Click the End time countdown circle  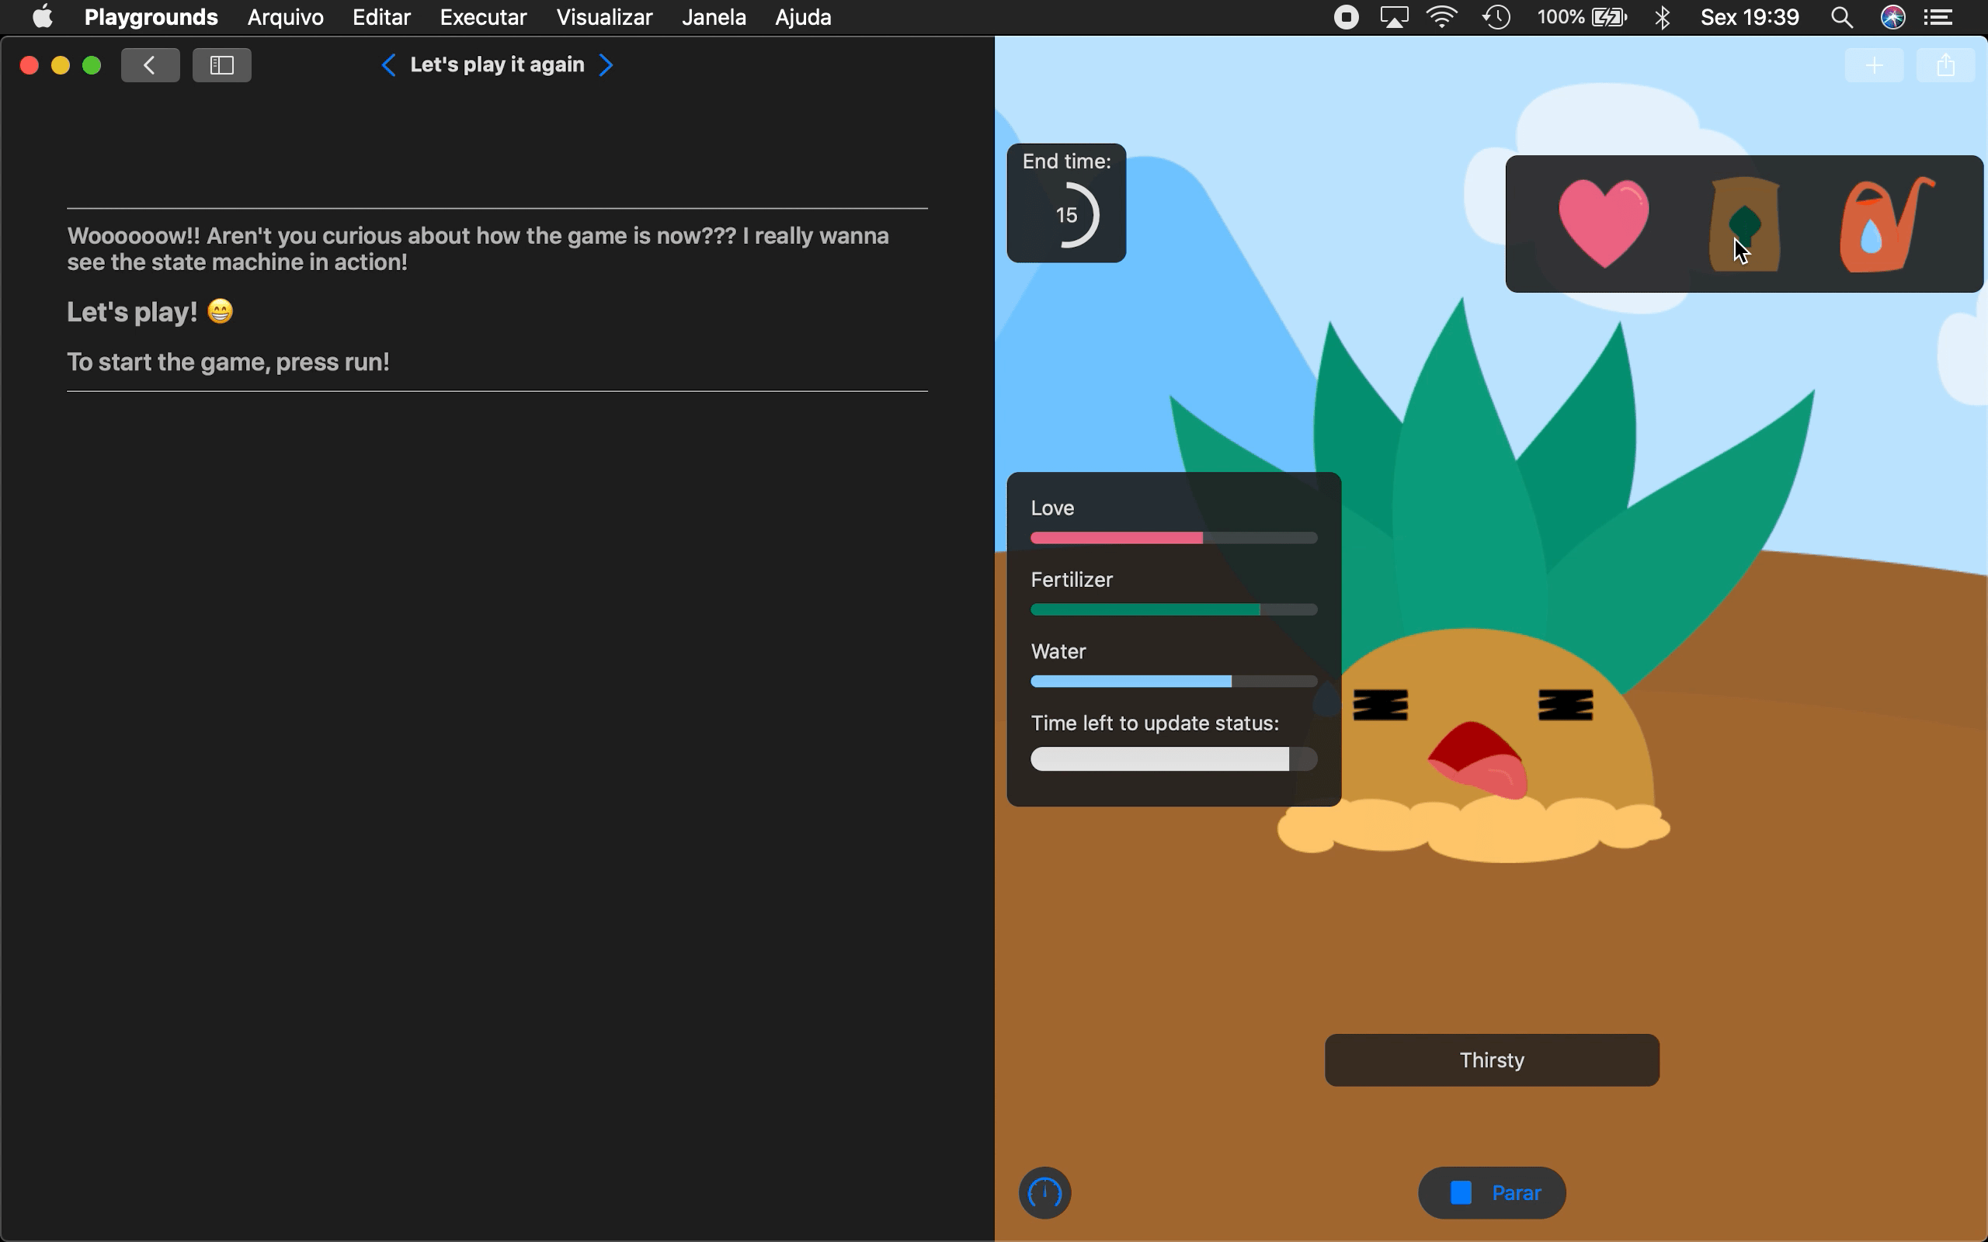coord(1067,215)
